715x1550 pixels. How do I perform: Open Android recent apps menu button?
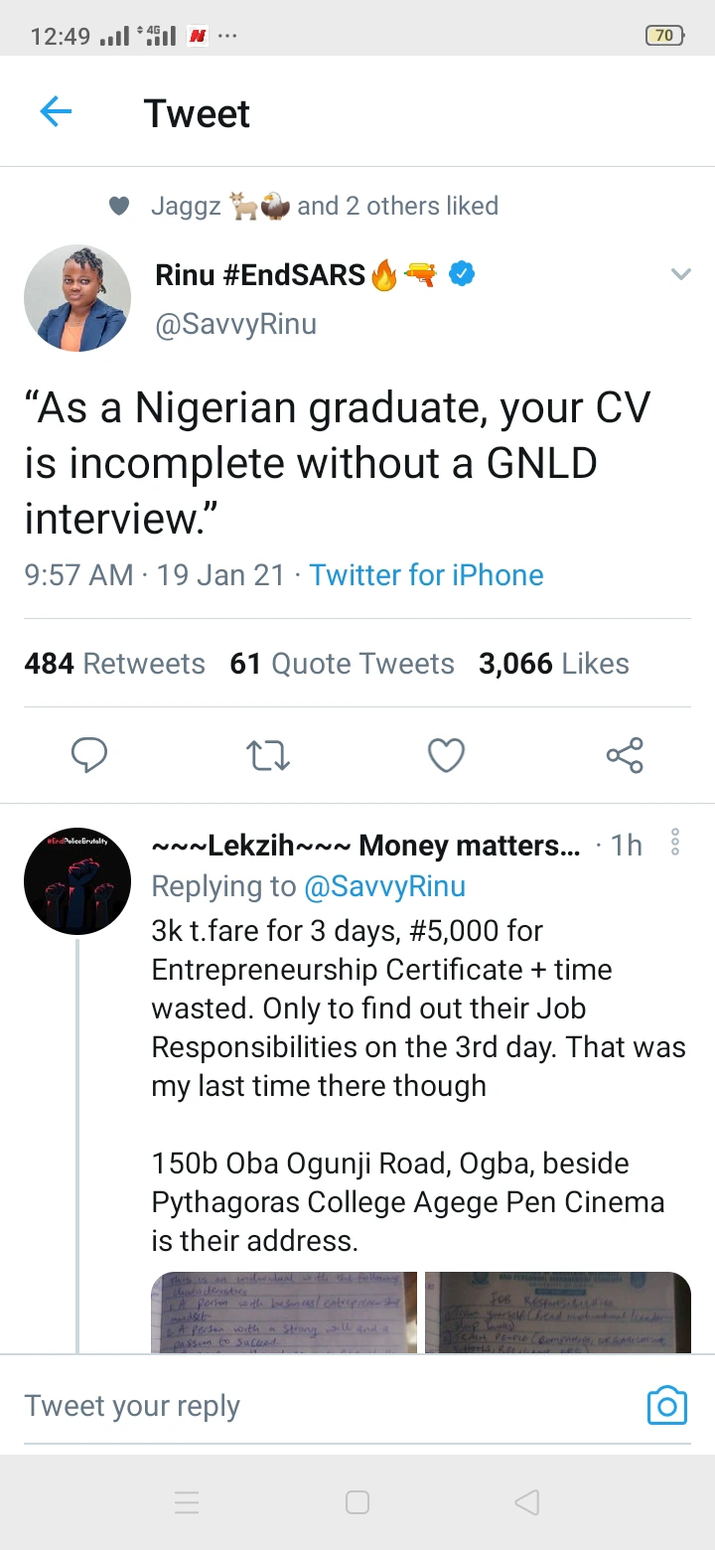click(x=187, y=1502)
